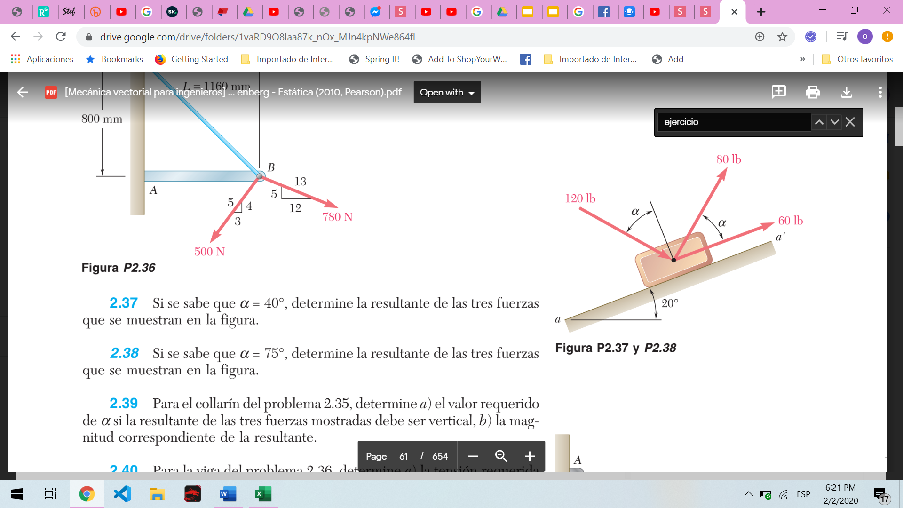Open Visual Studio Code from taskbar
This screenshot has width=903, height=508.
(x=122, y=494)
